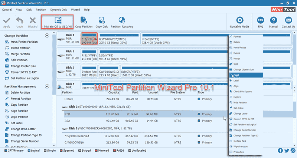Viewport: 297px width, 158px height.
Task: Open the Manual icon
Action: pos(273,20)
